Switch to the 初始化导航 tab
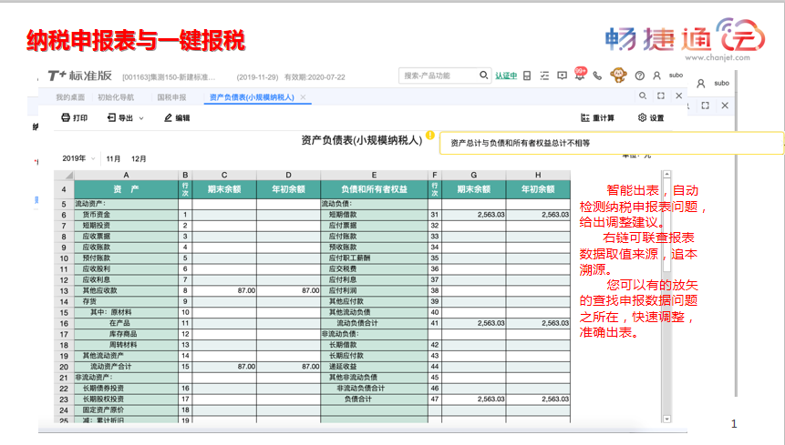Image resolution: width=785 pixels, height=445 pixels. pyautogui.click(x=116, y=96)
